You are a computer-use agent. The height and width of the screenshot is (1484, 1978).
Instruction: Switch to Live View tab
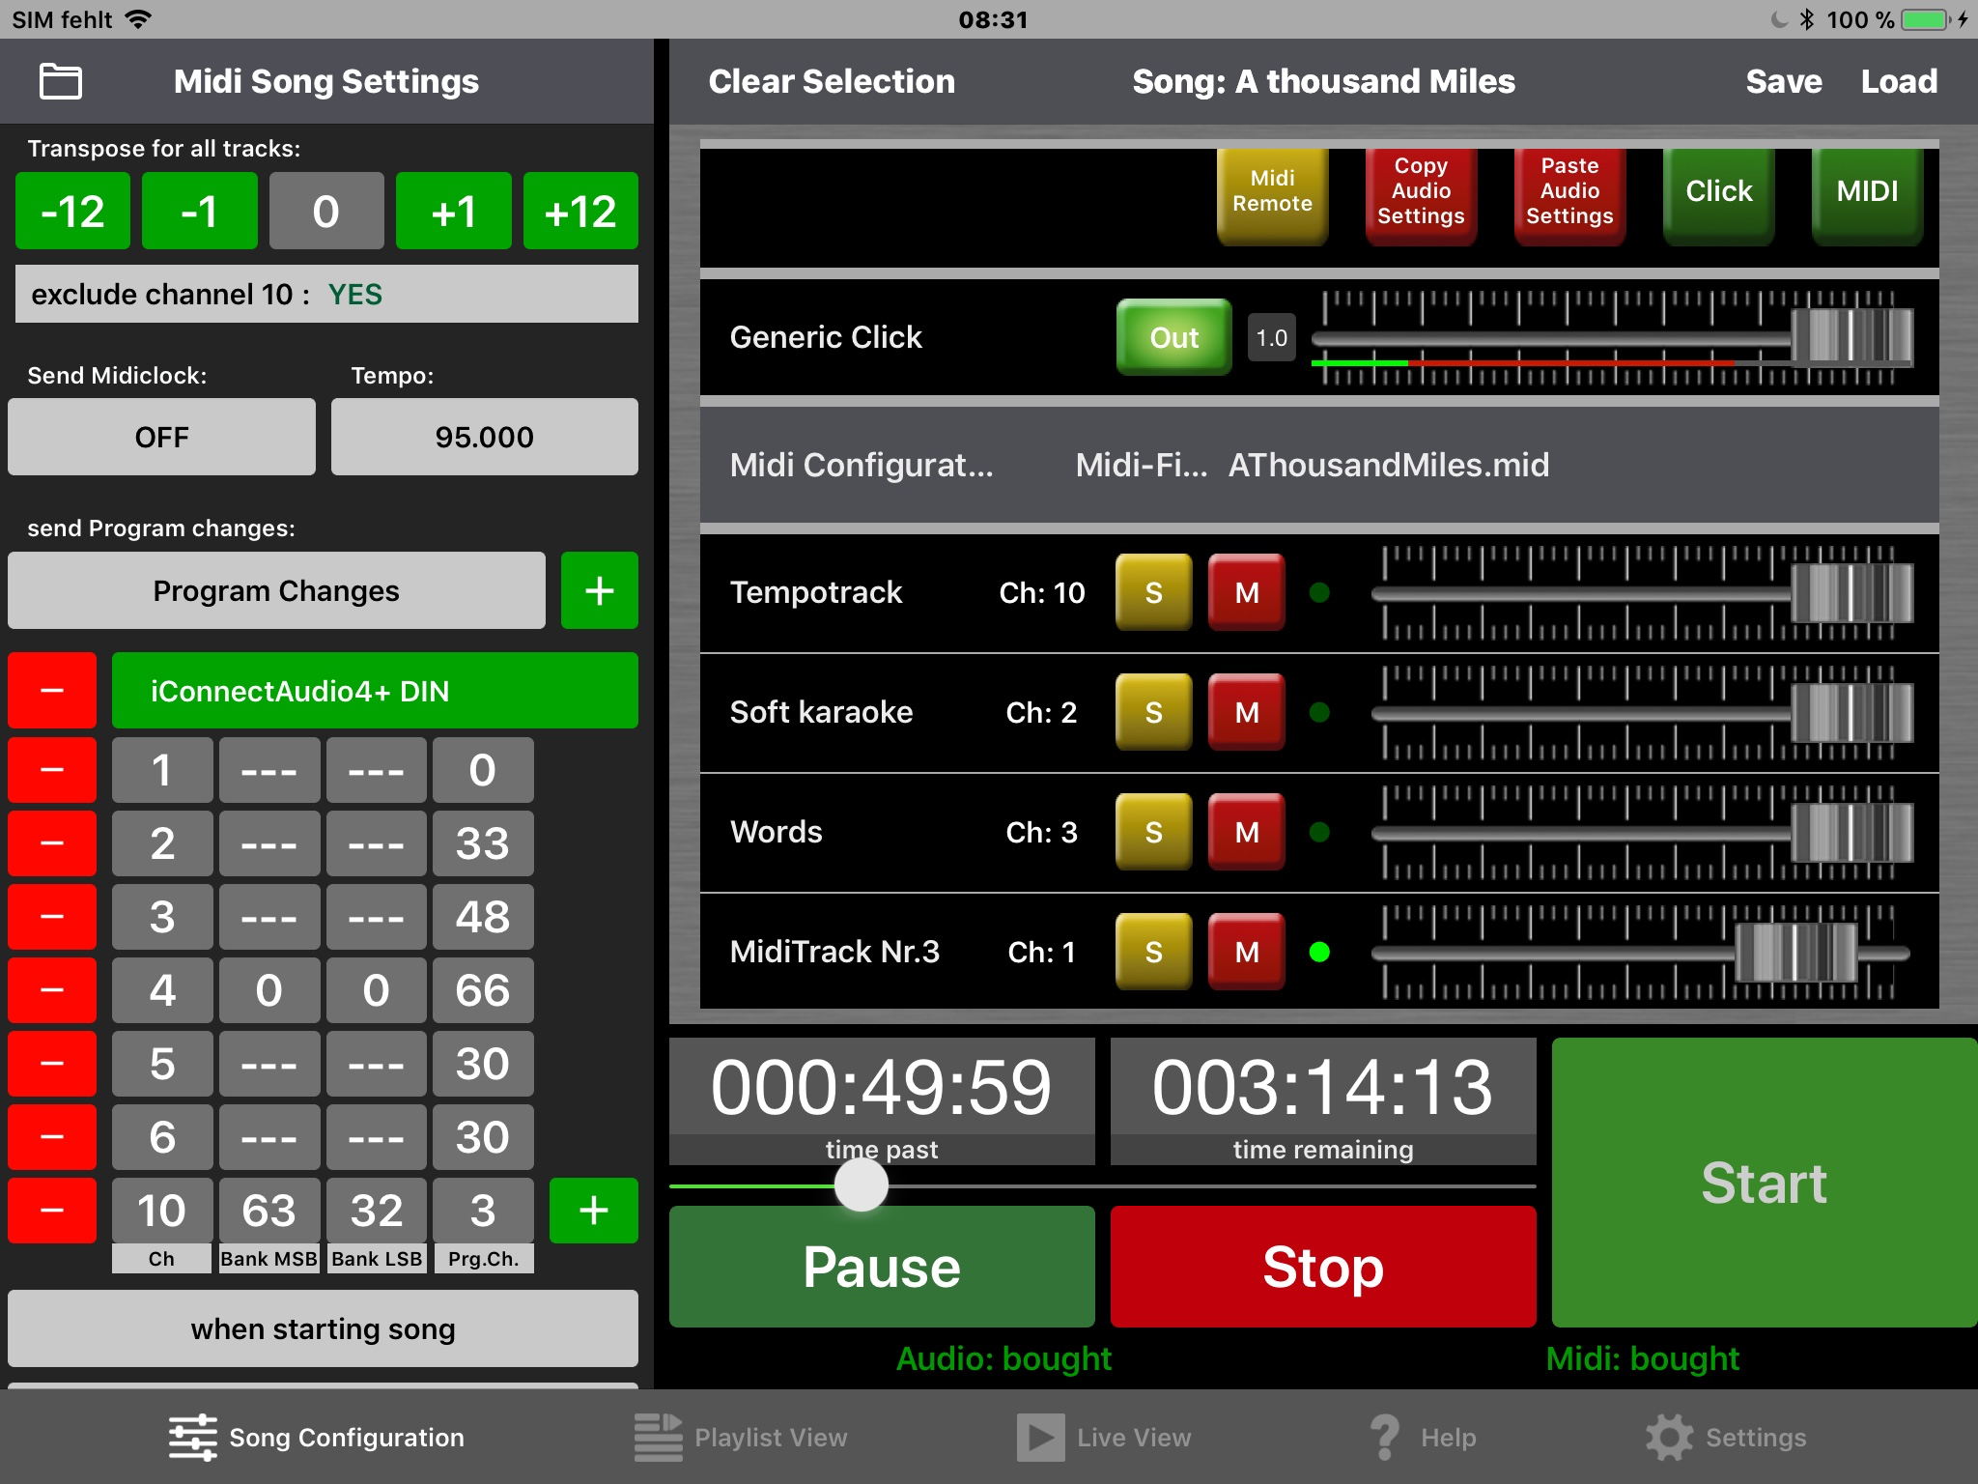[x=1104, y=1437]
